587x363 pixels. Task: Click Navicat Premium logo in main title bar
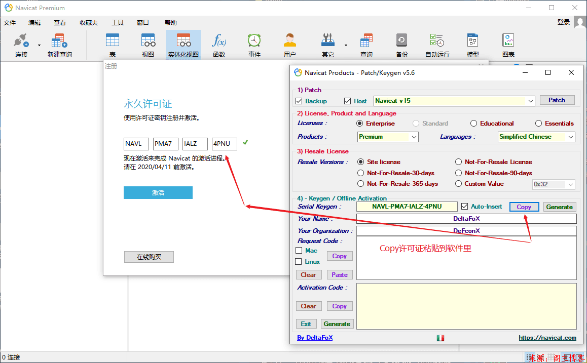coord(8,8)
